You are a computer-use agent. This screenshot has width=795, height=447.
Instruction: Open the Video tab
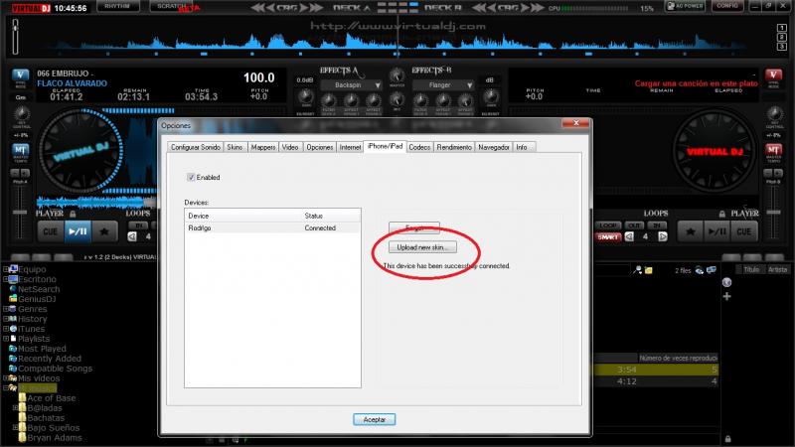[290, 147]
